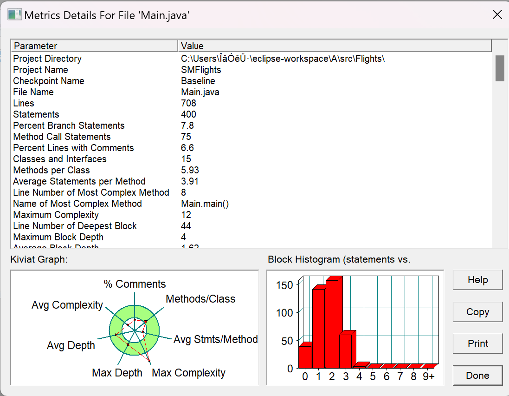Select the Percent Branch Statements row

(251, 125)
